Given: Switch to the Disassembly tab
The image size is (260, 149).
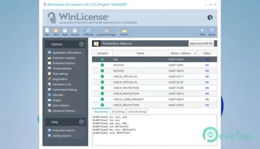Looking at the screenshot, I should tap(101, 112).
